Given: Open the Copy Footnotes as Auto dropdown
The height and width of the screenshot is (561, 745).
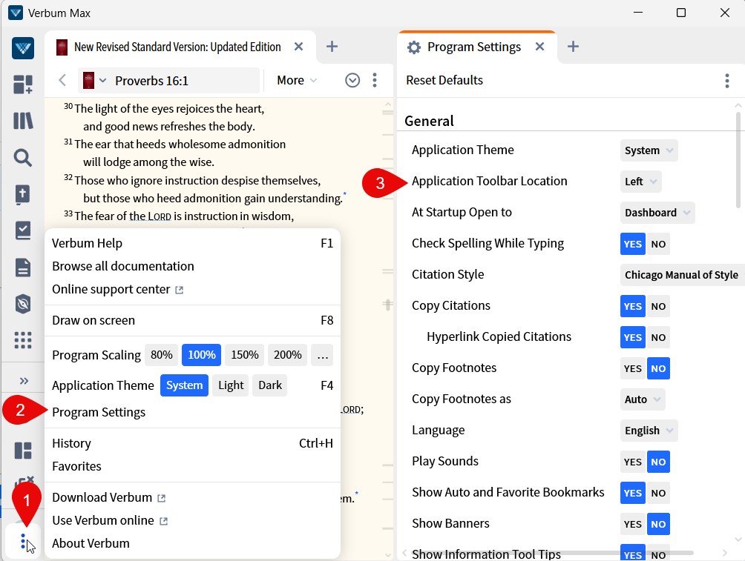Looking at the screenshot, I should (643, 399).
